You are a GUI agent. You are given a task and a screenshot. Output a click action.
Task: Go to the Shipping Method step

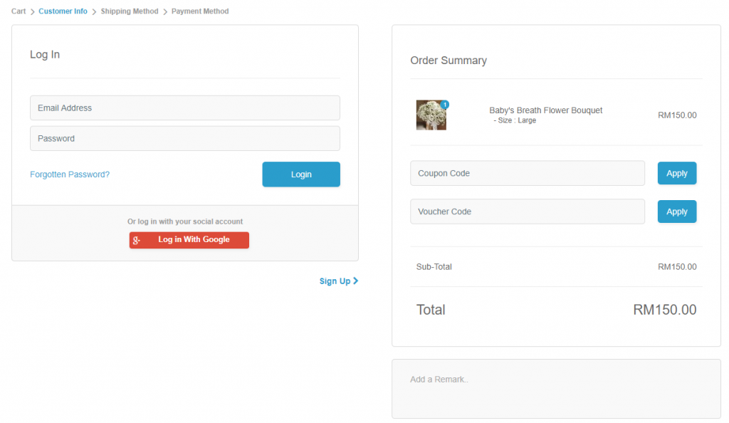click(129, 11)
